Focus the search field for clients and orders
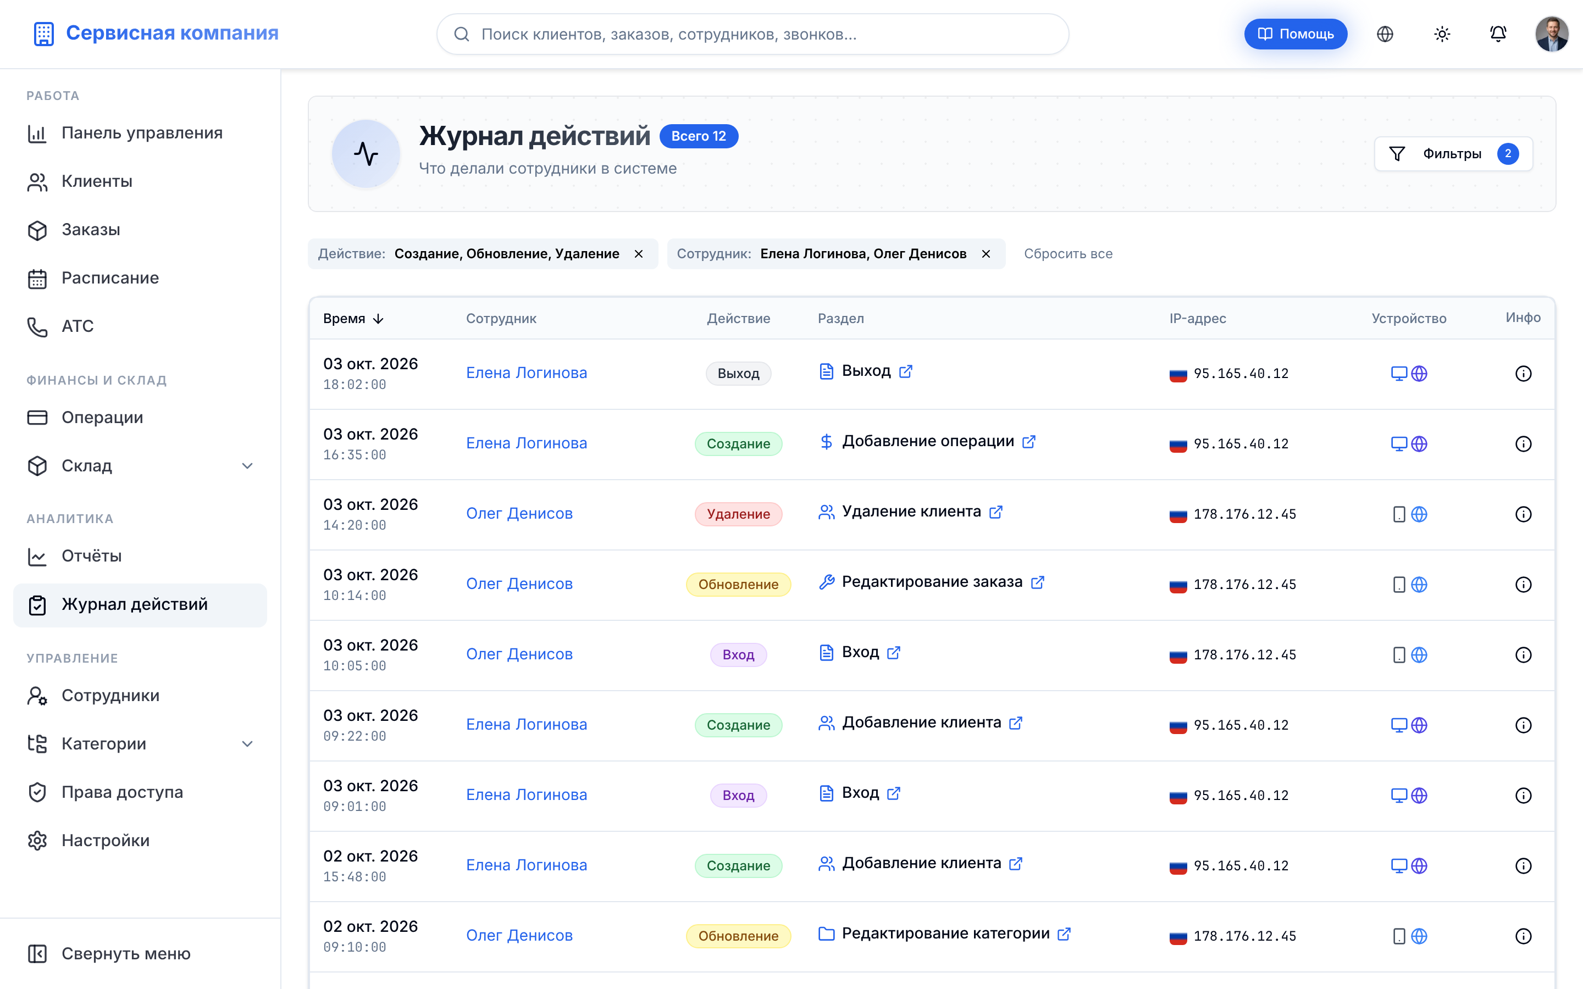This screenshot has height=989, width=1583. click(752, 34)
